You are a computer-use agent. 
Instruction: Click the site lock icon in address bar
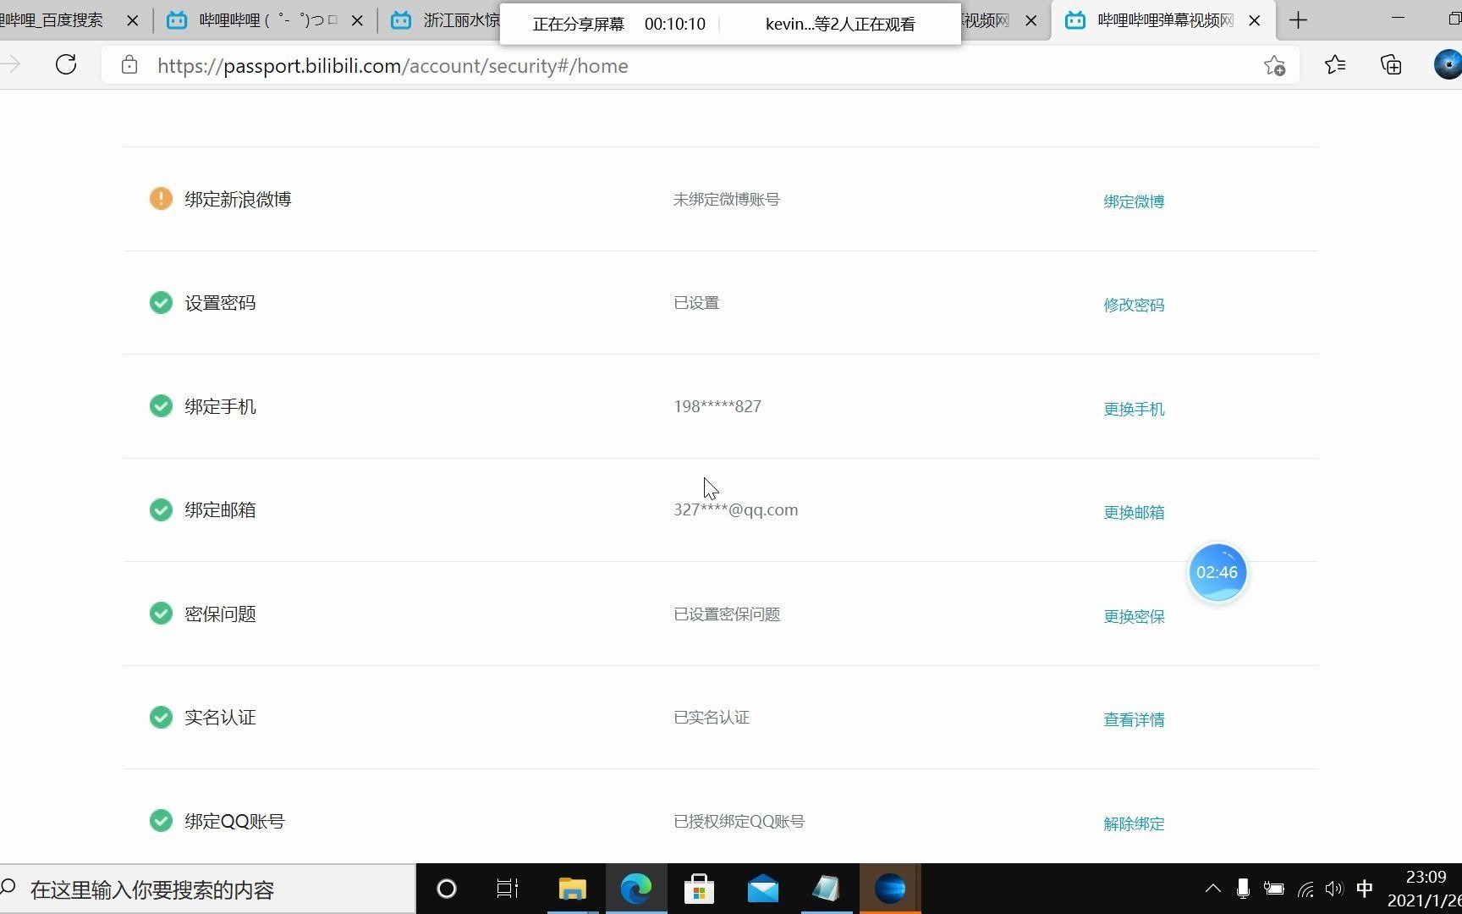[x=129, y=65]
